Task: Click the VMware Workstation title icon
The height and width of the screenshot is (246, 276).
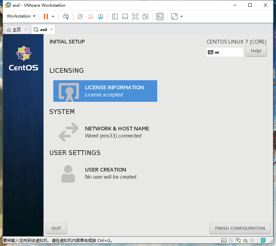Action: click(8, 5)
